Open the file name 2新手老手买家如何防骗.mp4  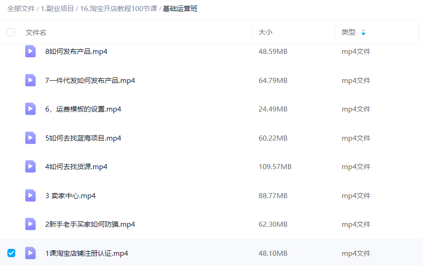90,224
